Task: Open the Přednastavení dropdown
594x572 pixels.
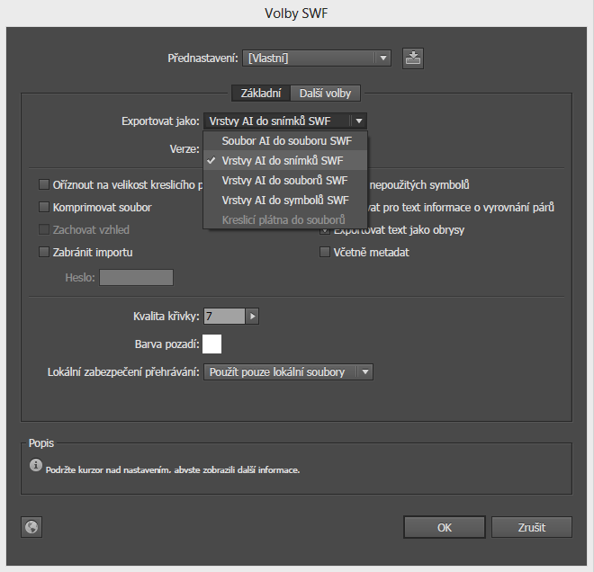Action: point(317,58)
